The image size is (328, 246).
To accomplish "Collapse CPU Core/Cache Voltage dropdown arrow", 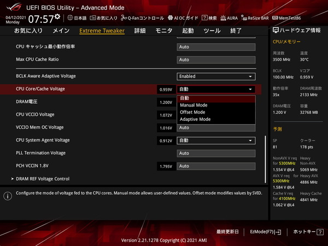I will pyautogui.click(x=250, y=89).
